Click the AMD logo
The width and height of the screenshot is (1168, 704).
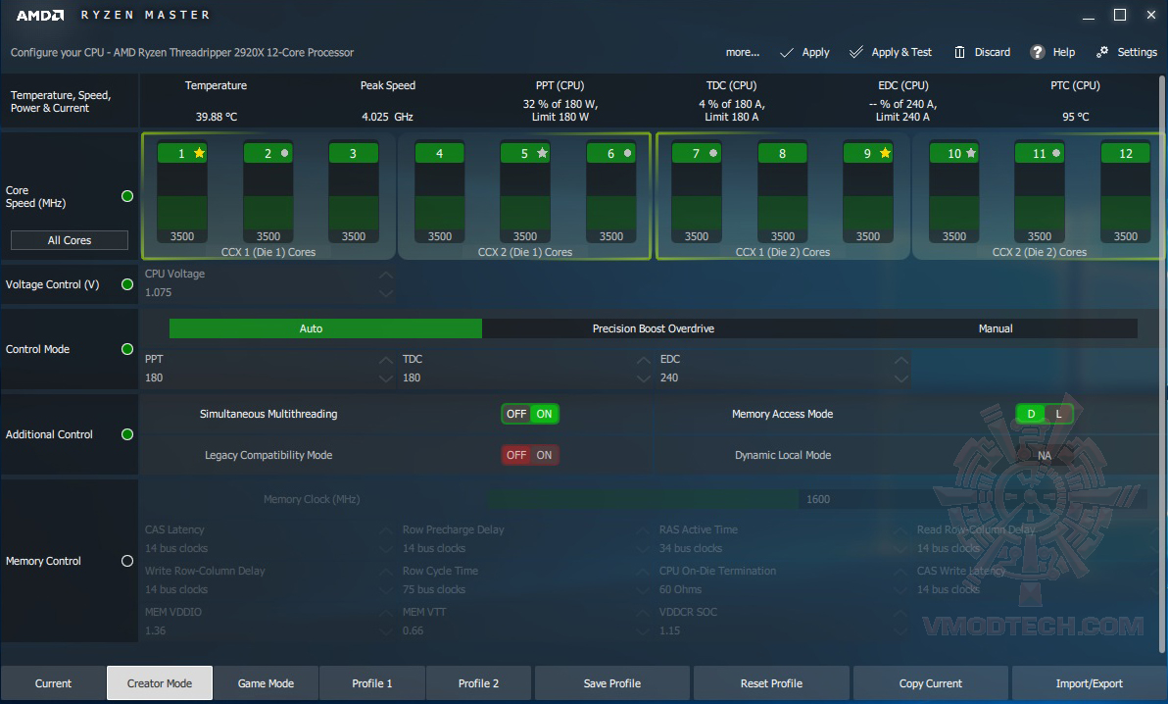(x=40, y=15)
